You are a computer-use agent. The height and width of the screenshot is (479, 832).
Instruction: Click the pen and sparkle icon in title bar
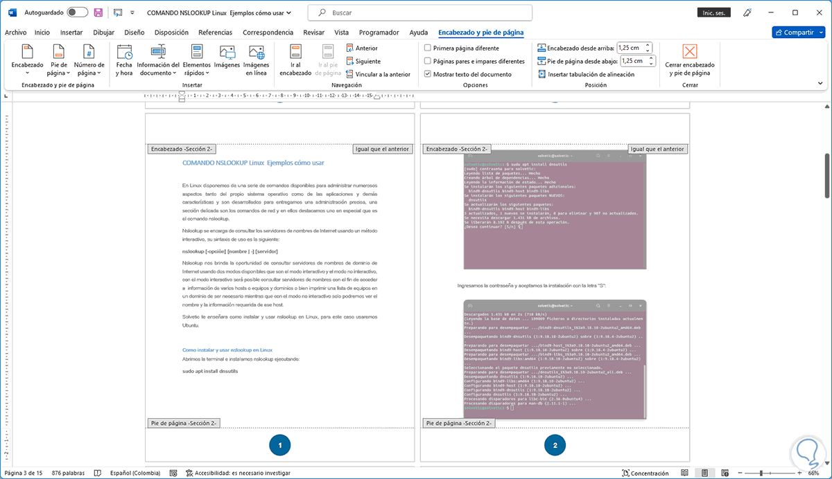point(747,12)
